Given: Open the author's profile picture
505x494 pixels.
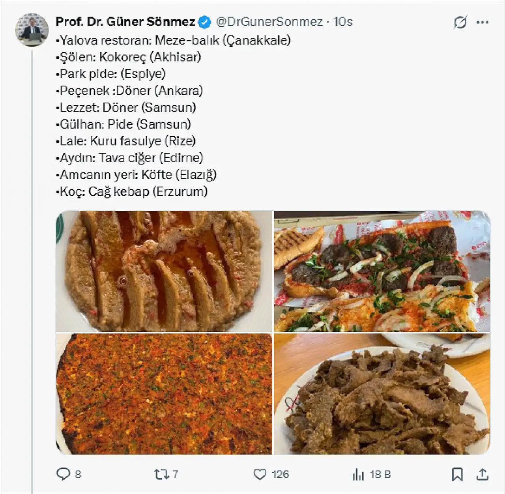Looking at the screenshot, I should 32,30.
